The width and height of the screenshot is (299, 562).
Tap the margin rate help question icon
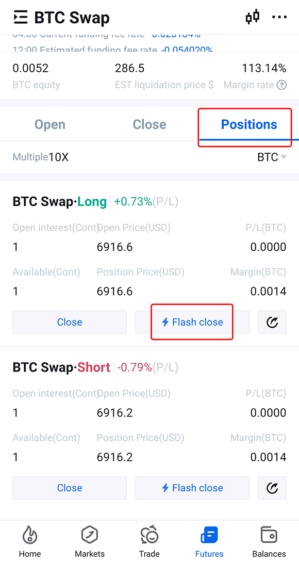pos(282,85)
